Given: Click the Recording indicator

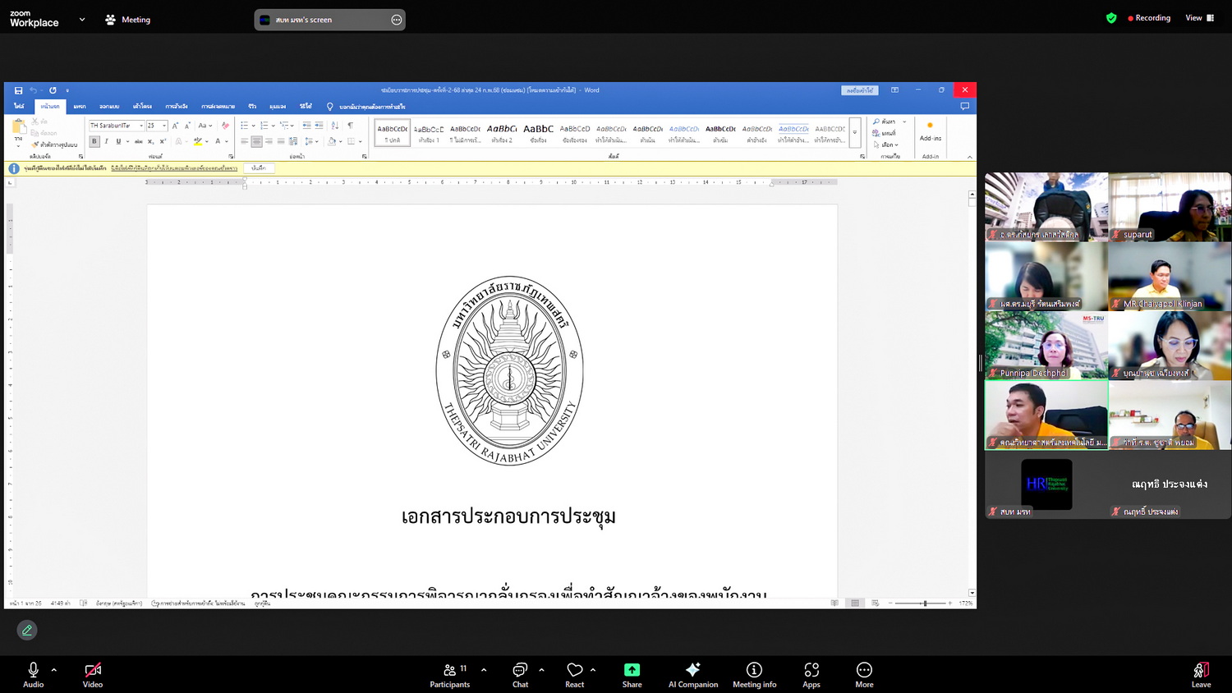Looking at the screenshot, I should (1149, 18).
